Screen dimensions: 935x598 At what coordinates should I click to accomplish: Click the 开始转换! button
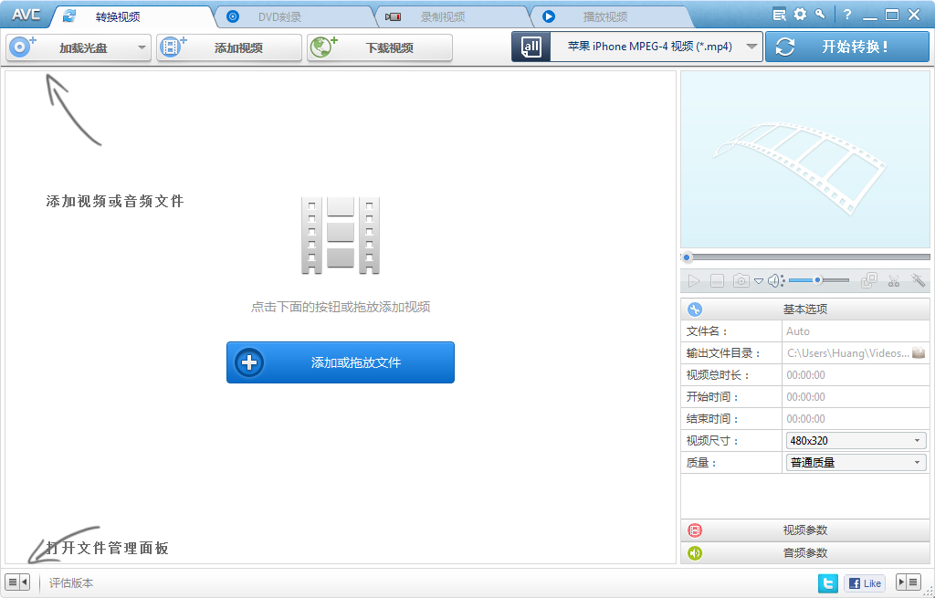tap(847, 47)
